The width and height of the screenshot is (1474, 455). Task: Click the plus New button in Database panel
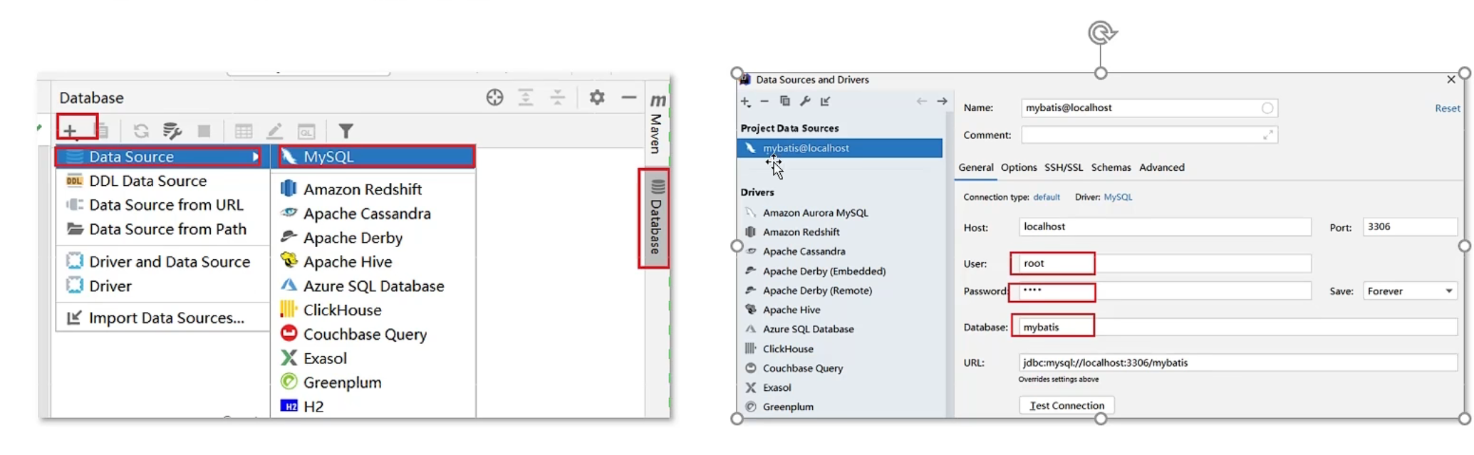click(x=70, y=130)
